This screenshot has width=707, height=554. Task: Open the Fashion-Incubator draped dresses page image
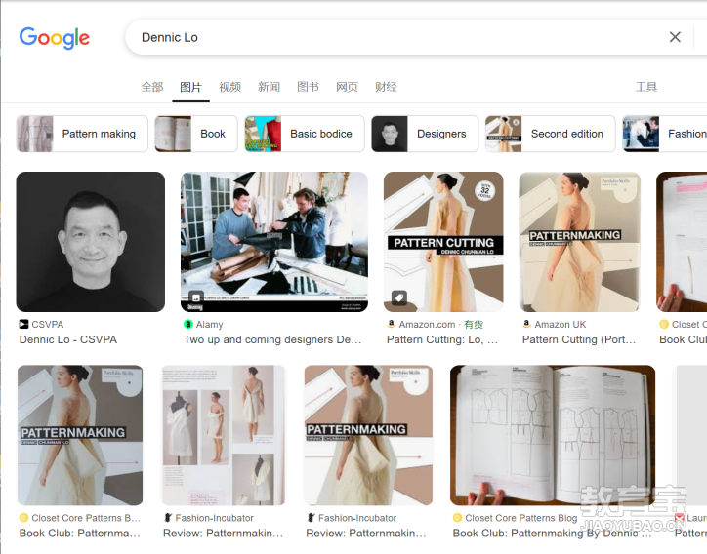coord(224,435)
